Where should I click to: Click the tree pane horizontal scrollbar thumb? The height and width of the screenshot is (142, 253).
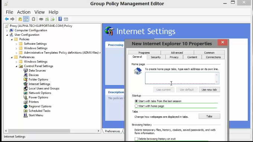pyautogui.click(x=39, y=131)
